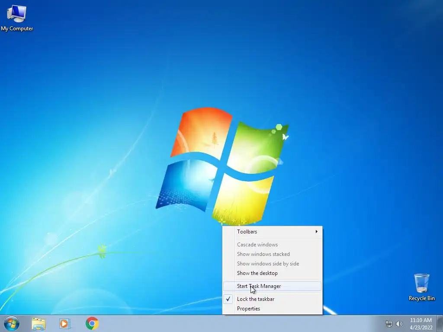Select Start Task Manager
443x332 pixels.
[273, 286]
